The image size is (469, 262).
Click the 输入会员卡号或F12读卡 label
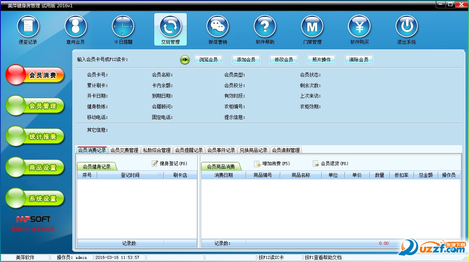(x=102, y=60)
